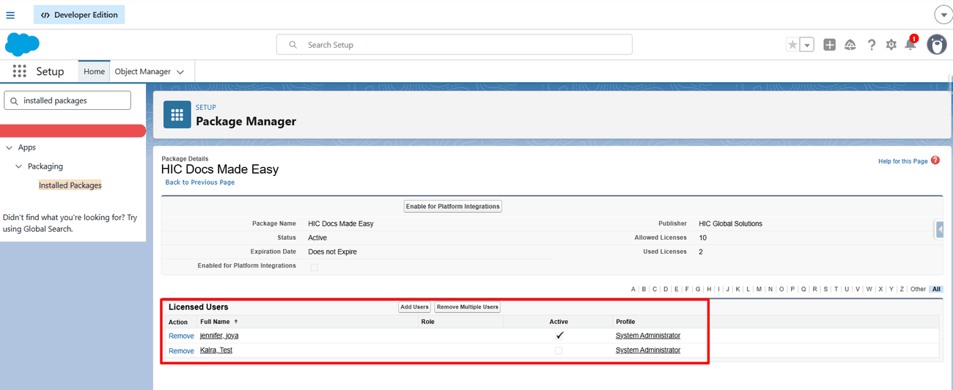Click the SETUP breadcrumb label
This screenshot has width=953, height=390.
(206, 108)
